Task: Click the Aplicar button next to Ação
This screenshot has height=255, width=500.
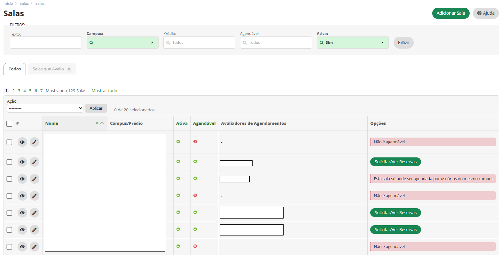Action: click(96, 108)
